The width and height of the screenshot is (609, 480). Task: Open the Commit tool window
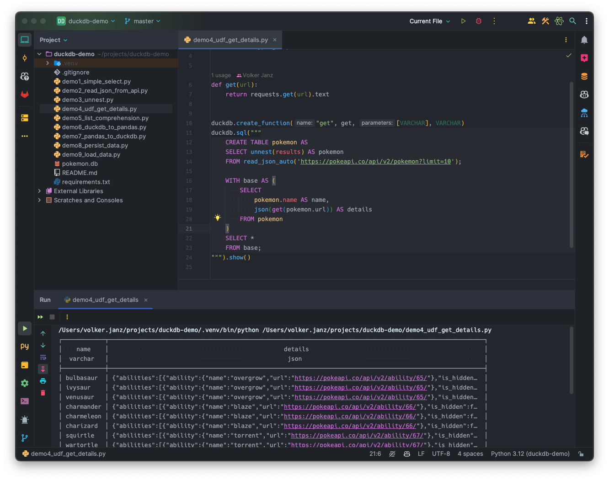(25, 58)
